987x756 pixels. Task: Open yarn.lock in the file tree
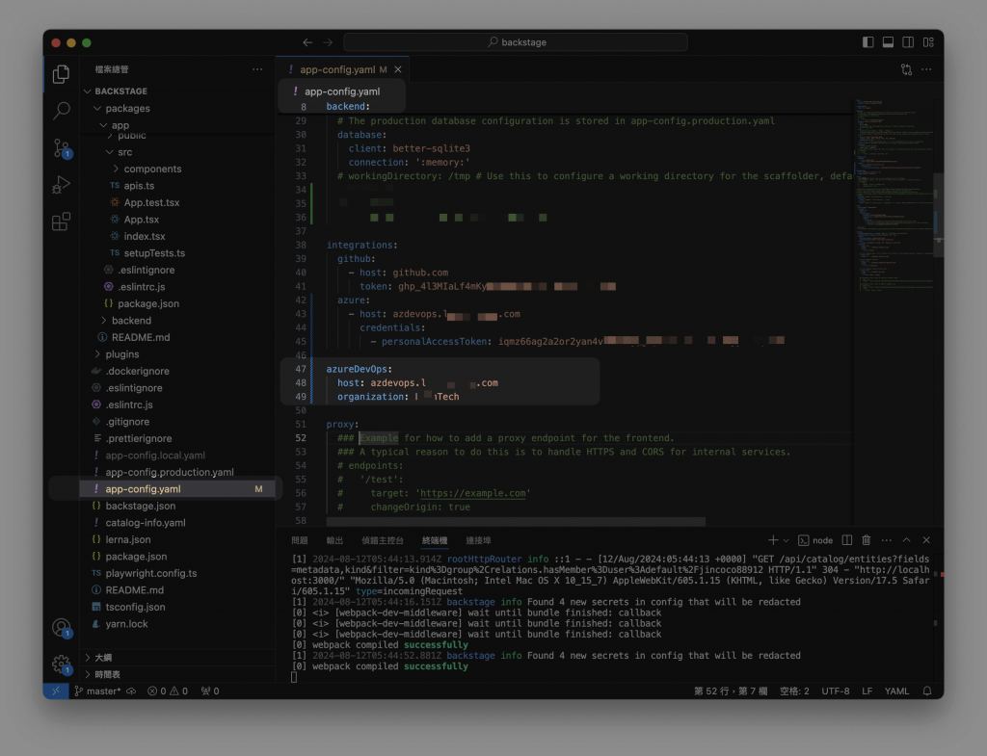[x=126, y=624]
